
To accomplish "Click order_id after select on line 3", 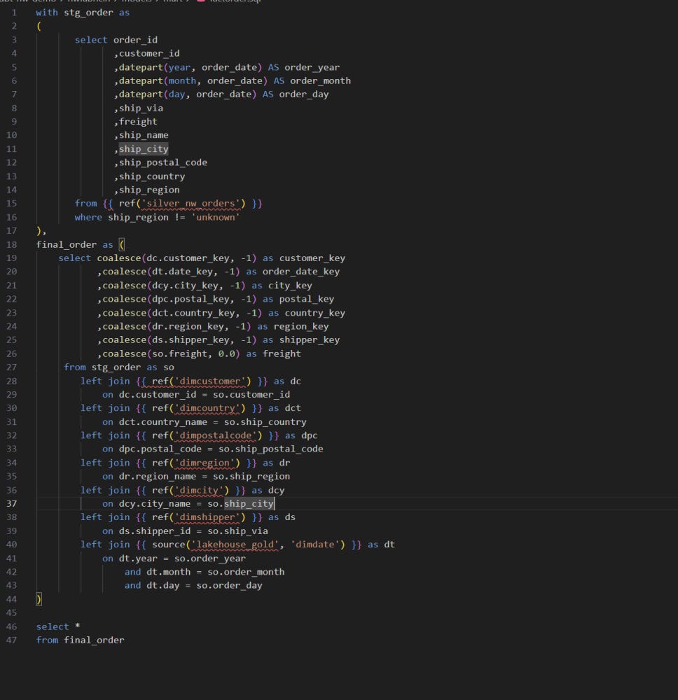I will click(135, 40).
